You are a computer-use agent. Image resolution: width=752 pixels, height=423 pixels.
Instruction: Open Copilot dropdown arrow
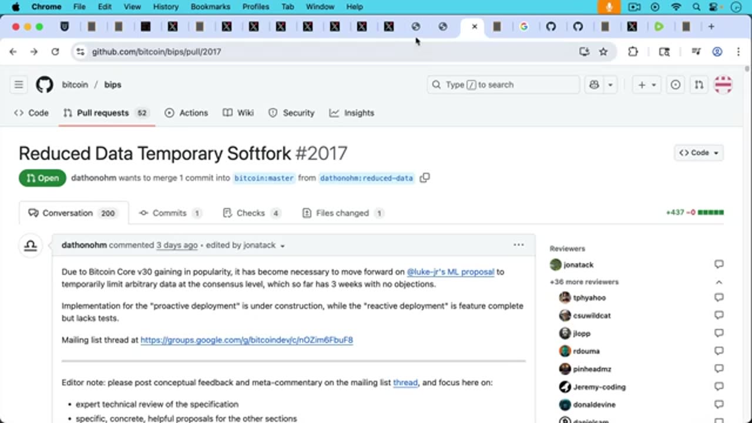(x=610, y=85)
